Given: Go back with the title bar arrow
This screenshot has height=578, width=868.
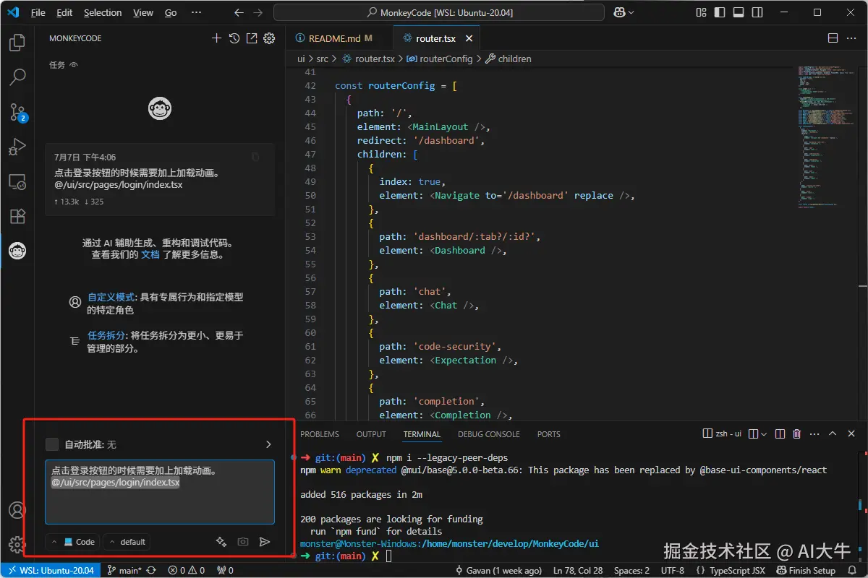Looking at the screenshot, I should click(240, 12).
